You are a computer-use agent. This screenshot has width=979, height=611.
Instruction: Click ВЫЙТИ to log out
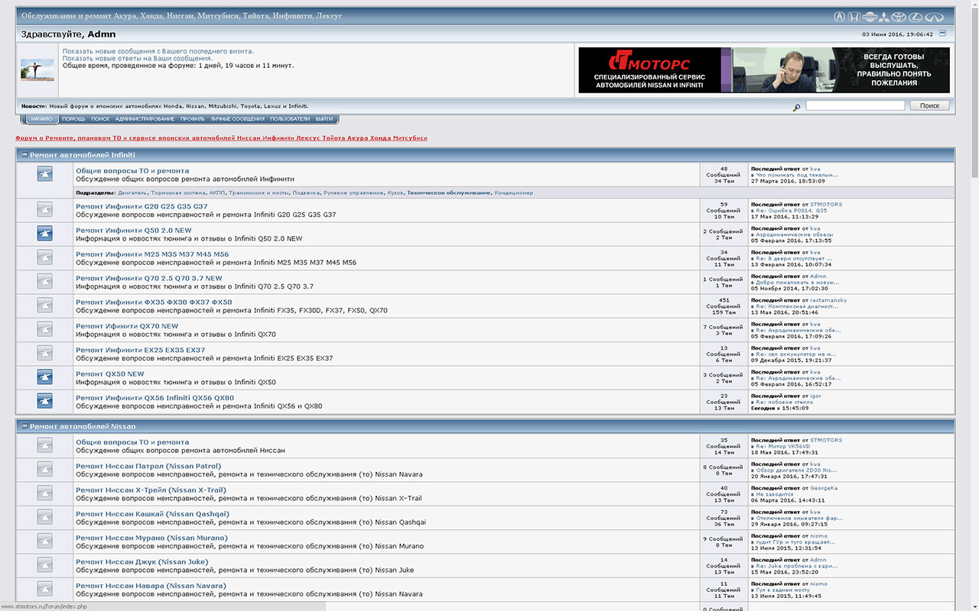point(324,119)
